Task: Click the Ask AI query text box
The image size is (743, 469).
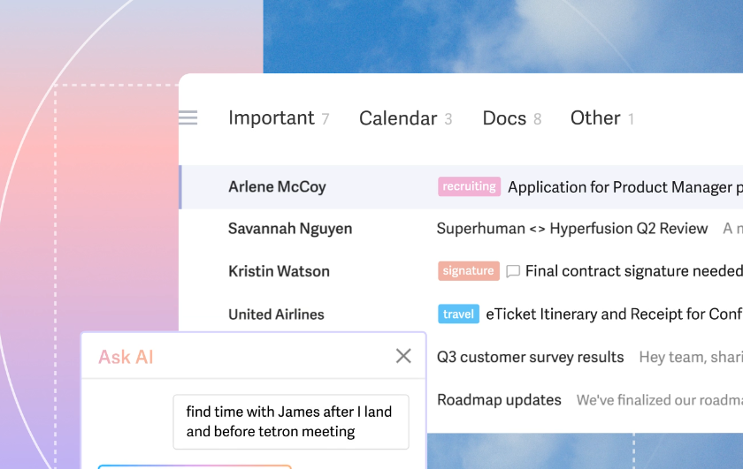Action: tap(291, 421)
